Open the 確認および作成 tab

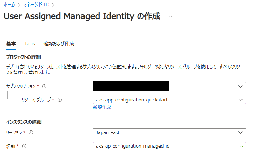pyautogui.click(x=59, y=44)
